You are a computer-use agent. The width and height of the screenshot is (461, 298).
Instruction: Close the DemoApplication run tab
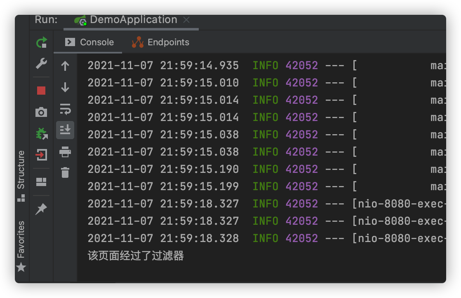[x=186, y=20]
